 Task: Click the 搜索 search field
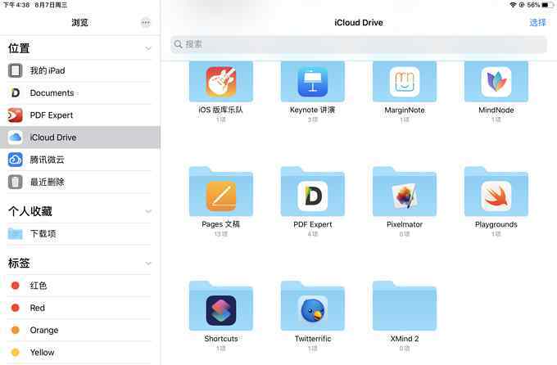coord(359,44)
